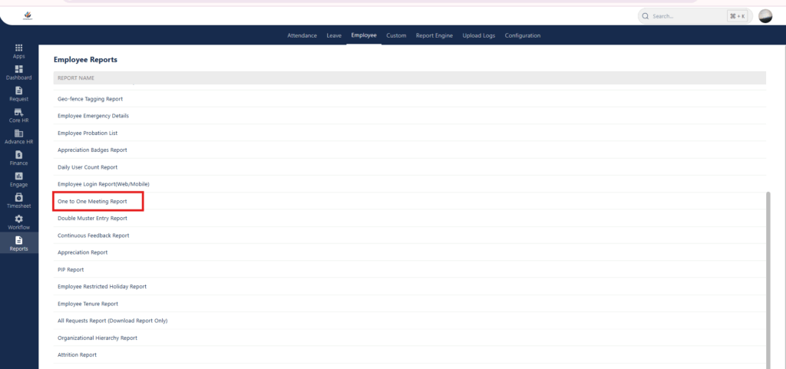Viewport: 786px width, 369px height.
Task: Click the report list vertical scrollbar
Action: (768, 279)
